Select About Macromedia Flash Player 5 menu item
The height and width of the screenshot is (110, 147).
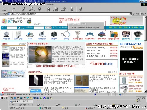86,28
